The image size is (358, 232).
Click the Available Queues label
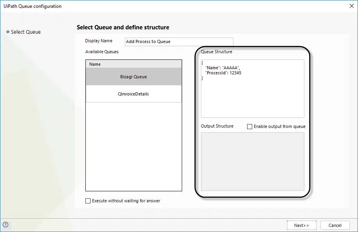(x=102, y=52)
